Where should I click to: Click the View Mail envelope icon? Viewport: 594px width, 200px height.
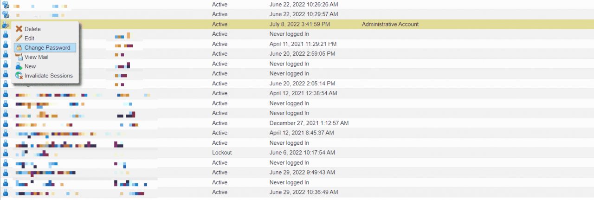point(19,57)
